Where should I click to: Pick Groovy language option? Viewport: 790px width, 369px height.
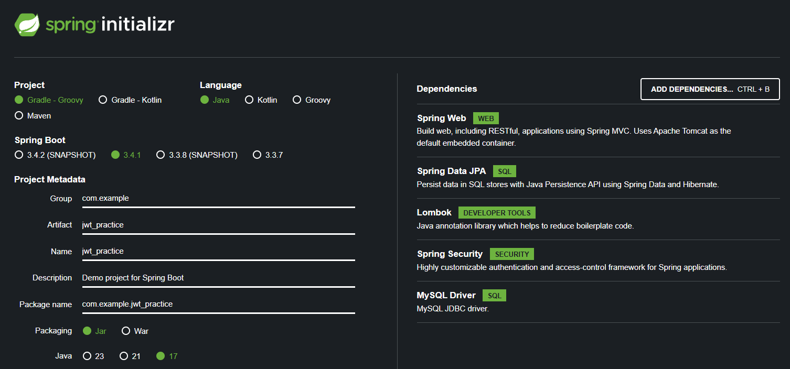pyautogui.click(x=312, y=100)
